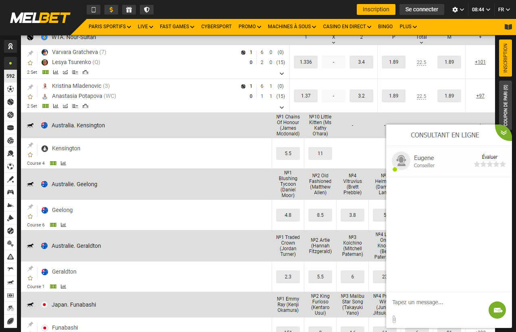Favorite the Gratcheva vs Tsurenko match star
Screen dimensions: 516x332
pyautogui.click(x=30, y=63)
